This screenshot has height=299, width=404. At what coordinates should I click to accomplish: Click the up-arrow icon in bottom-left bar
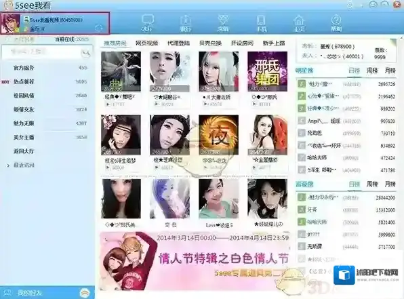(85, 292)
